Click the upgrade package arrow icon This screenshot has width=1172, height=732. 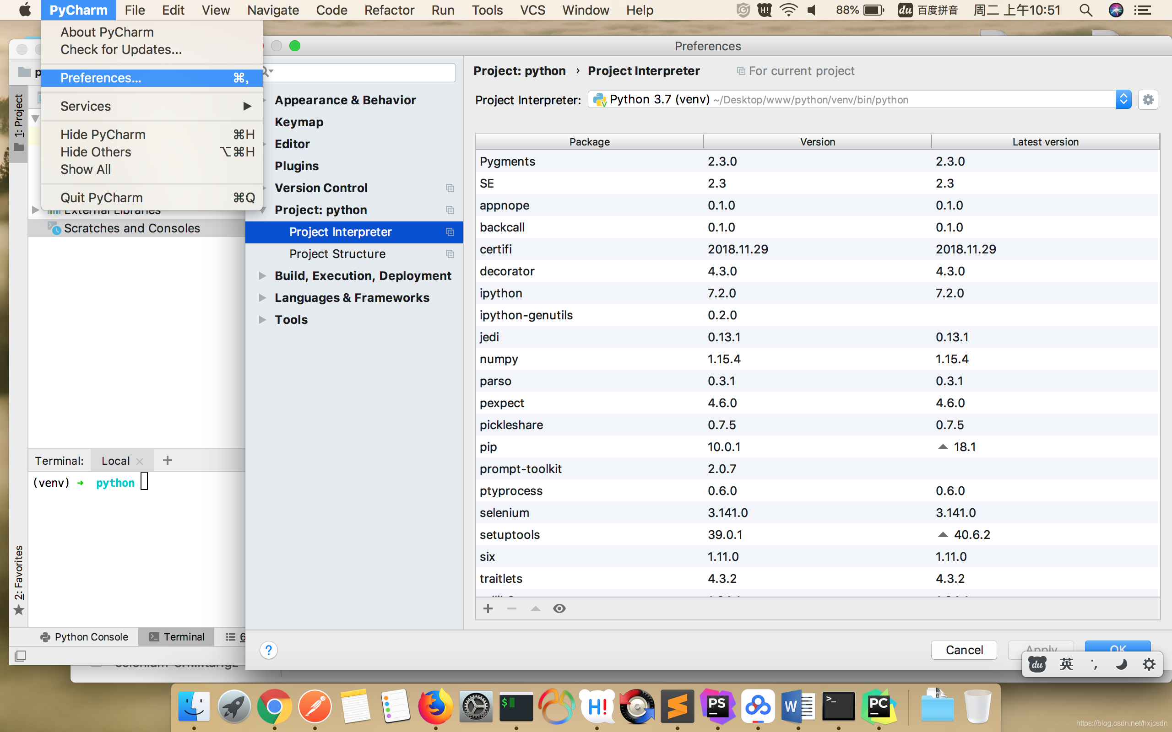pyautogui.click(x=535, y=608)
